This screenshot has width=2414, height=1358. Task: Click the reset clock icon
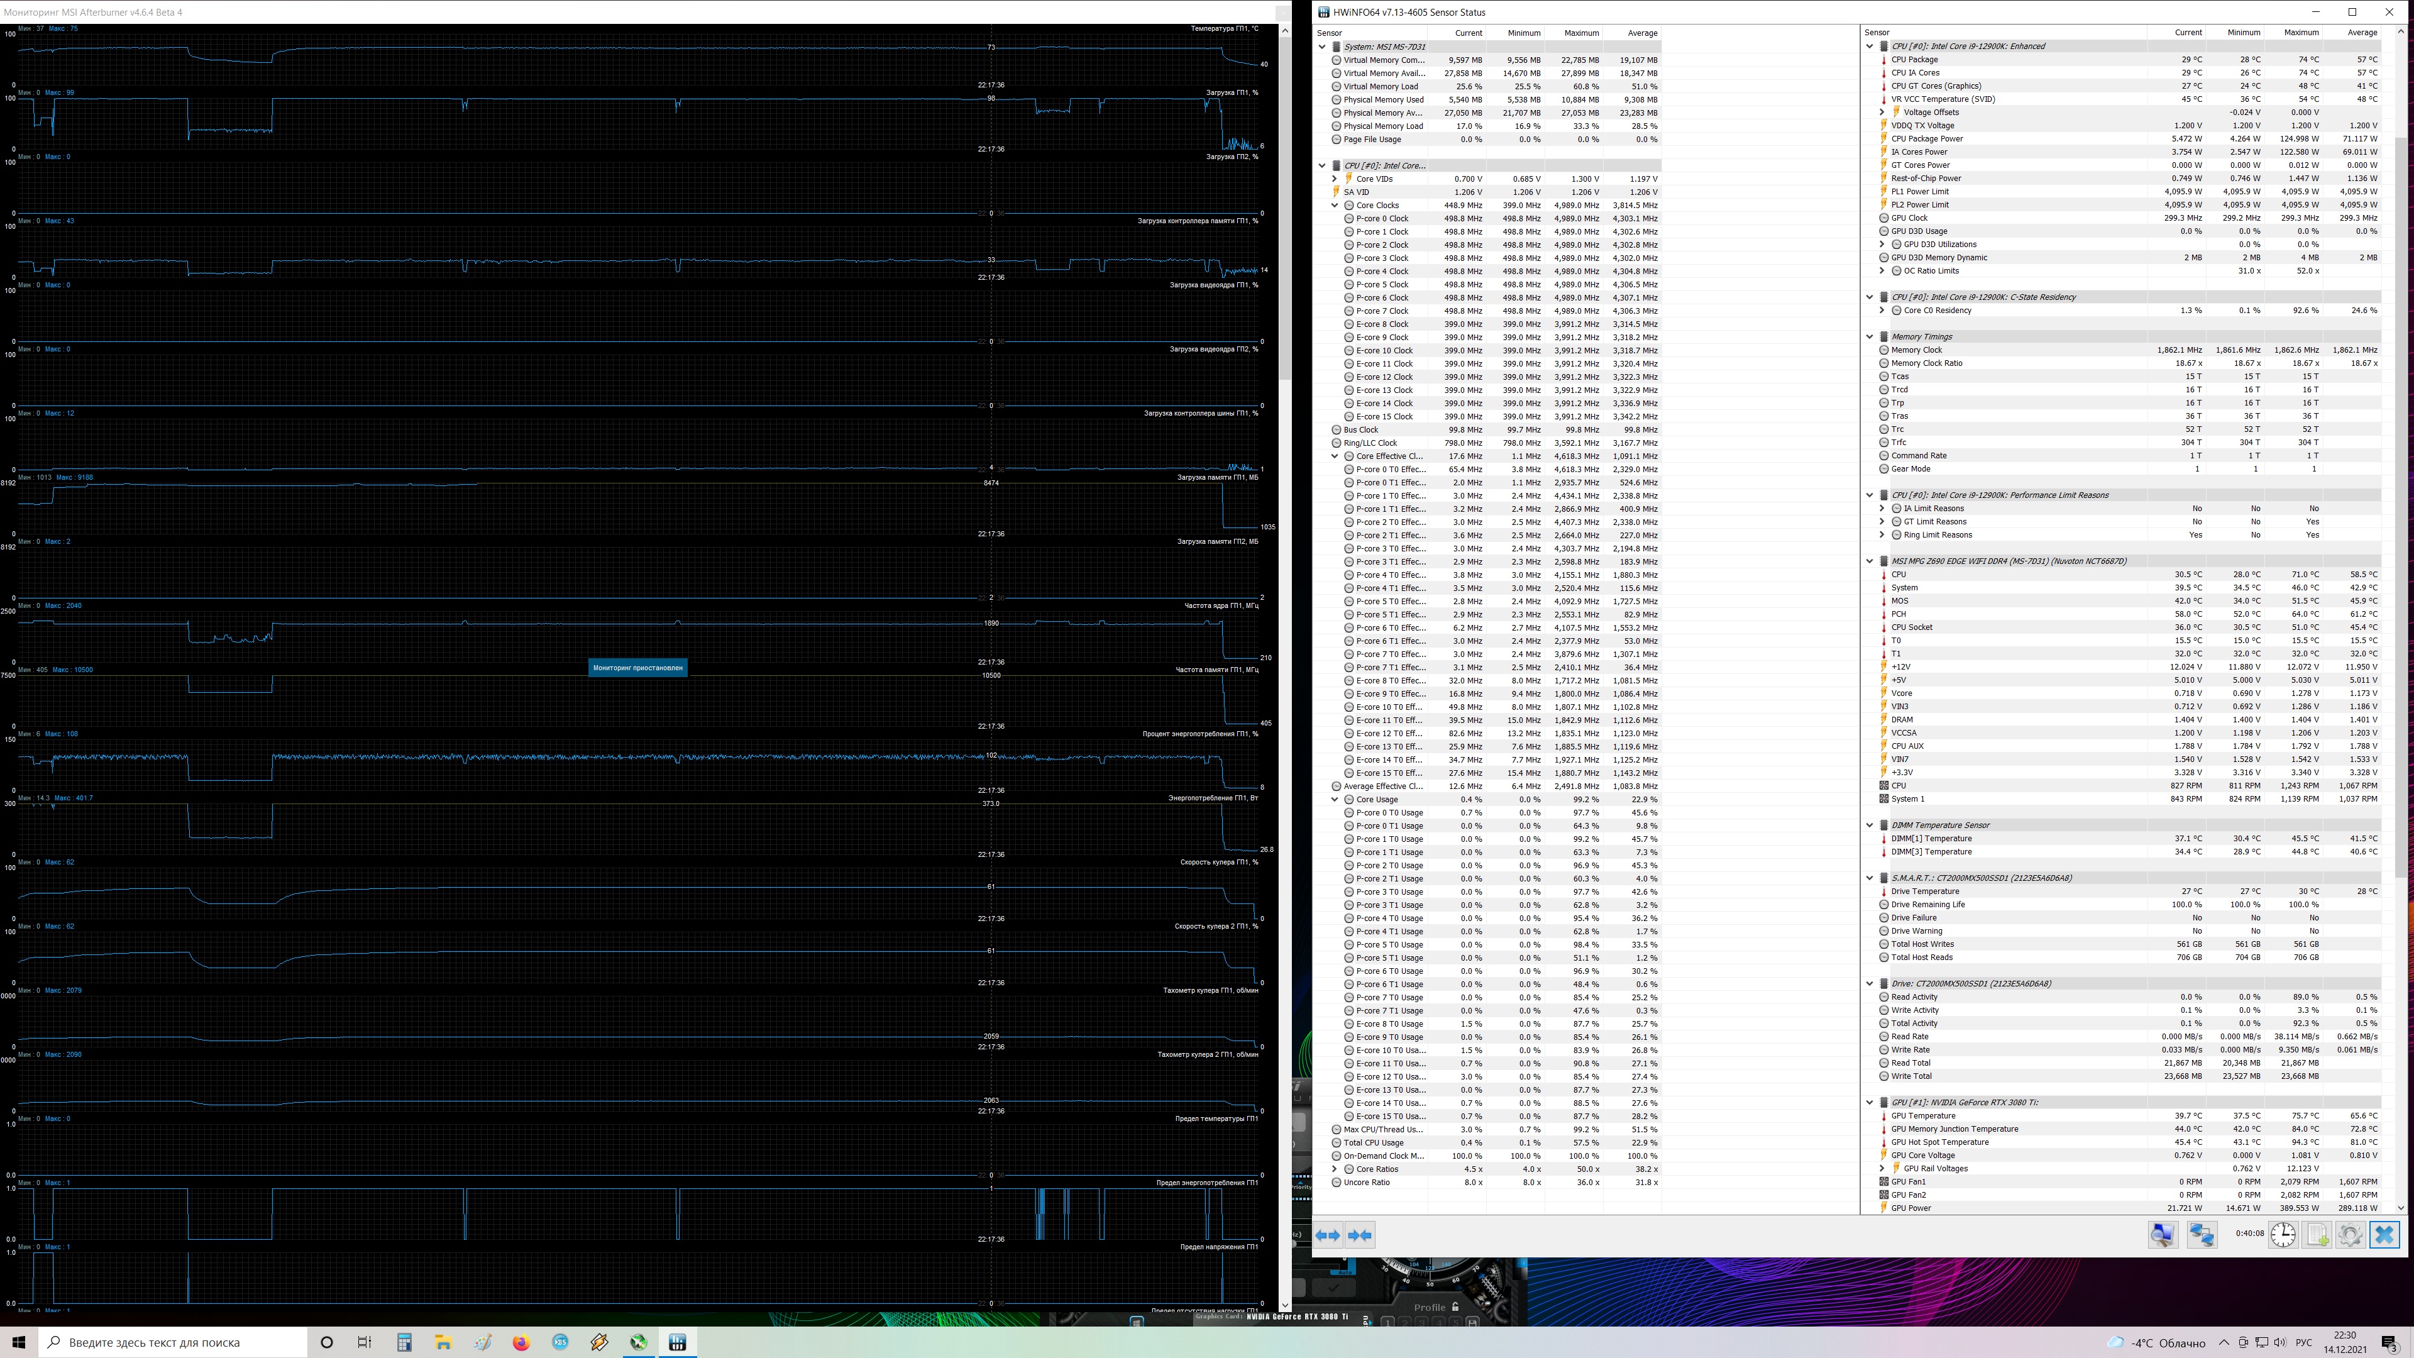pyautogui.click(x=2283, y=1235)
